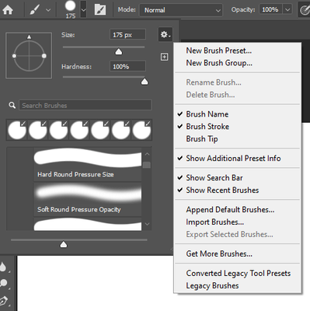Expand the brush preset picker arrow
The height and width of the screenshot is (311, 310).
tap(83, 9)
